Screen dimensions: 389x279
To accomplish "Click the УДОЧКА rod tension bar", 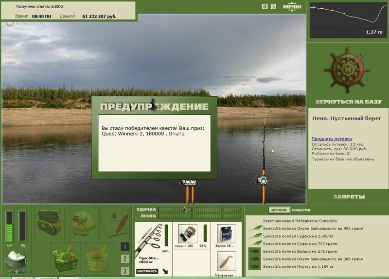I will tap(199, 209).
